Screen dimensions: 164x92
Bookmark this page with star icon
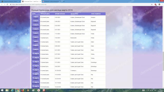pyautogui.click(x=152, y=5)
